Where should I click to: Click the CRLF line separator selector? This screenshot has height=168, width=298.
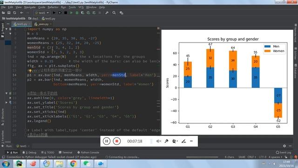251,157
